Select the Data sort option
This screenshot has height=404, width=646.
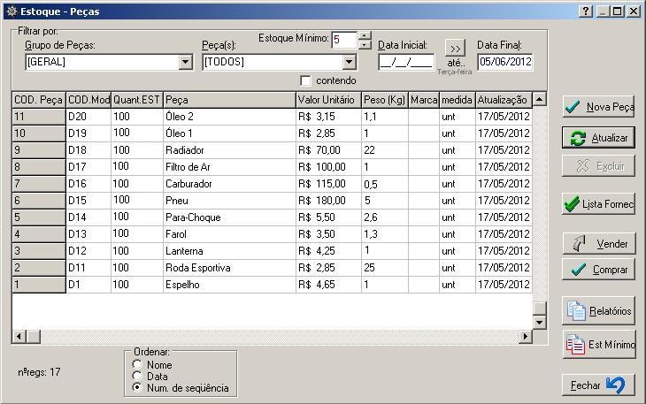(x=136, y=376)
